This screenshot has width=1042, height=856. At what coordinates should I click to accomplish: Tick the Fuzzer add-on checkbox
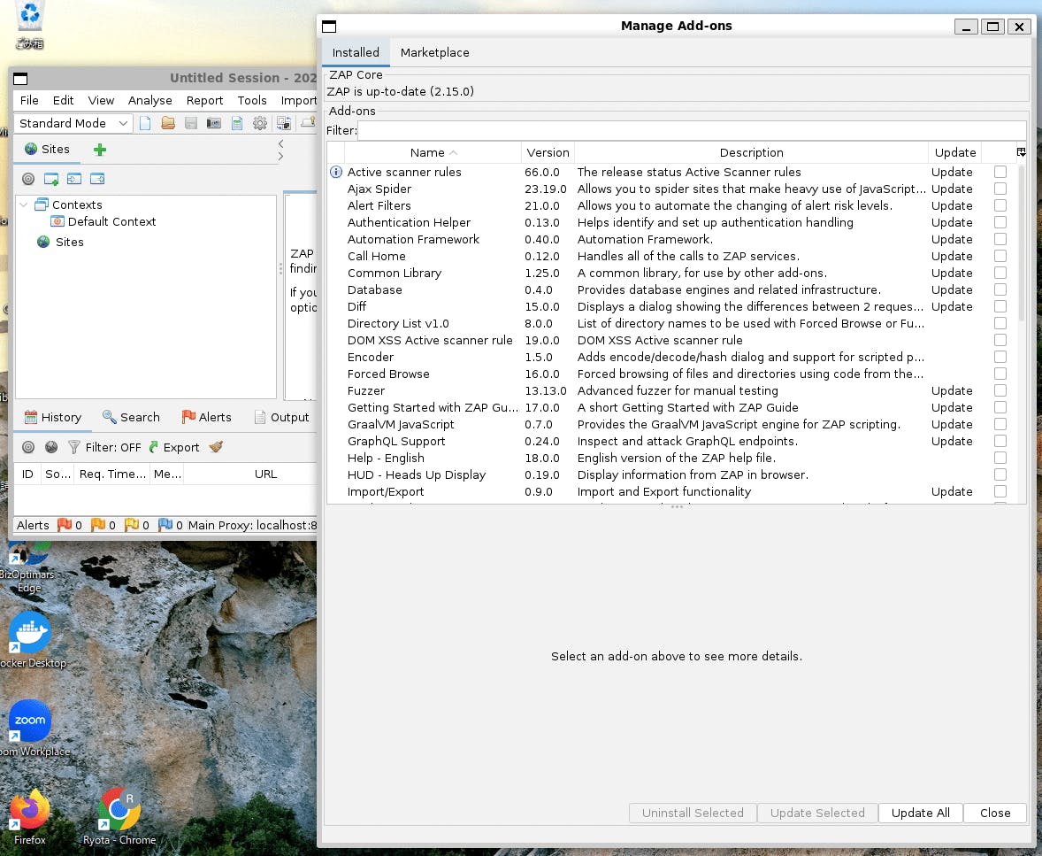(1000, 390)
